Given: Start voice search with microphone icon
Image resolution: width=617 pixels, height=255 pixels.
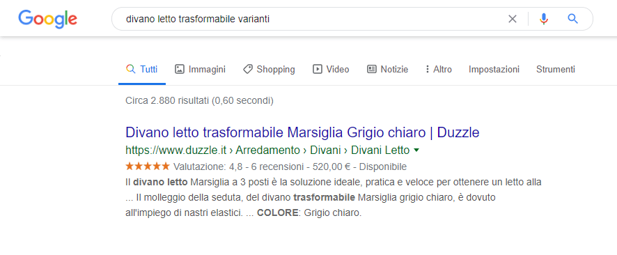Looking at the screenshot, I should [544, 19].
